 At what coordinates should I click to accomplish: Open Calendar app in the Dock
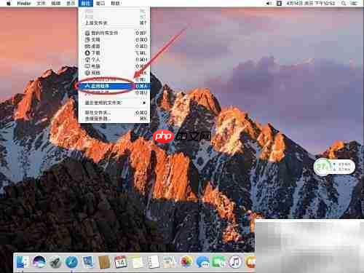click(x=121, y=262)
